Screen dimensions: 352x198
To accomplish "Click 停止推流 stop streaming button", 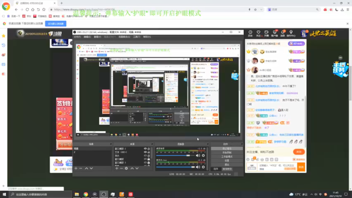I will [227, 149].
